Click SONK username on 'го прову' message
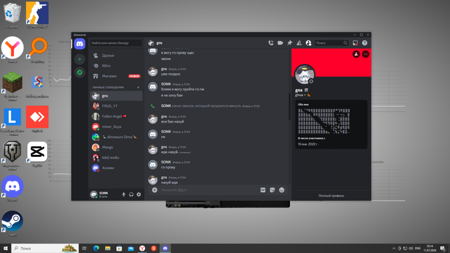450x253 pixels. pos(166,162)
